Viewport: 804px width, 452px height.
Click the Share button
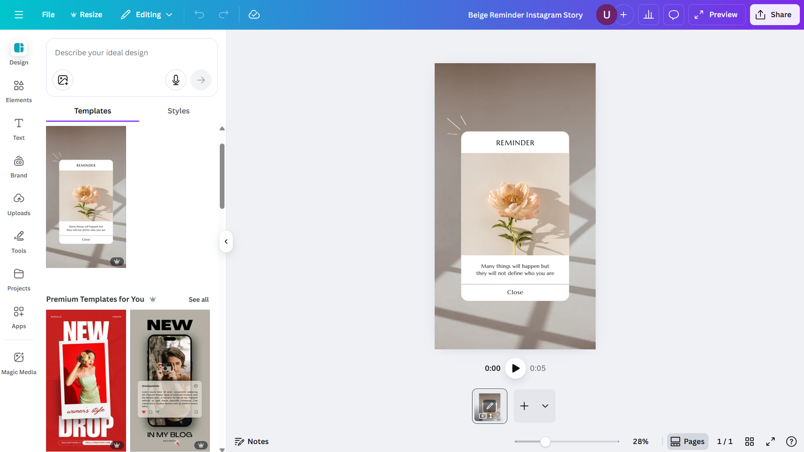pyautogui.click(x=774, y=15)
